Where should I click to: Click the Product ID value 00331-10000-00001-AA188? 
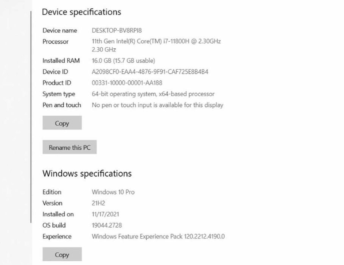pos(127,83)
